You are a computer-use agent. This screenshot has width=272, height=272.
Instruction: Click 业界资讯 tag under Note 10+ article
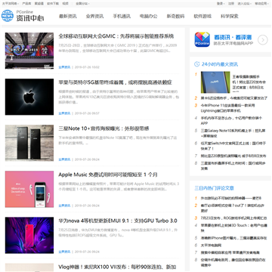pos(64,159)
